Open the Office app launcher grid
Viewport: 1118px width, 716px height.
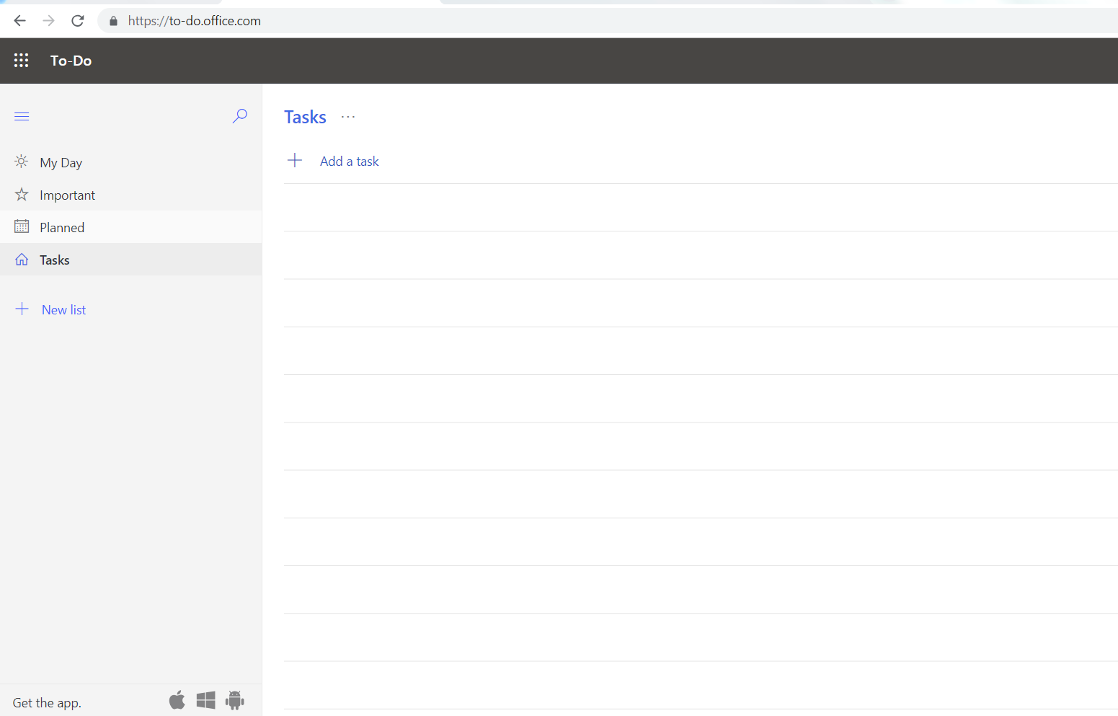tap(22, 61)
